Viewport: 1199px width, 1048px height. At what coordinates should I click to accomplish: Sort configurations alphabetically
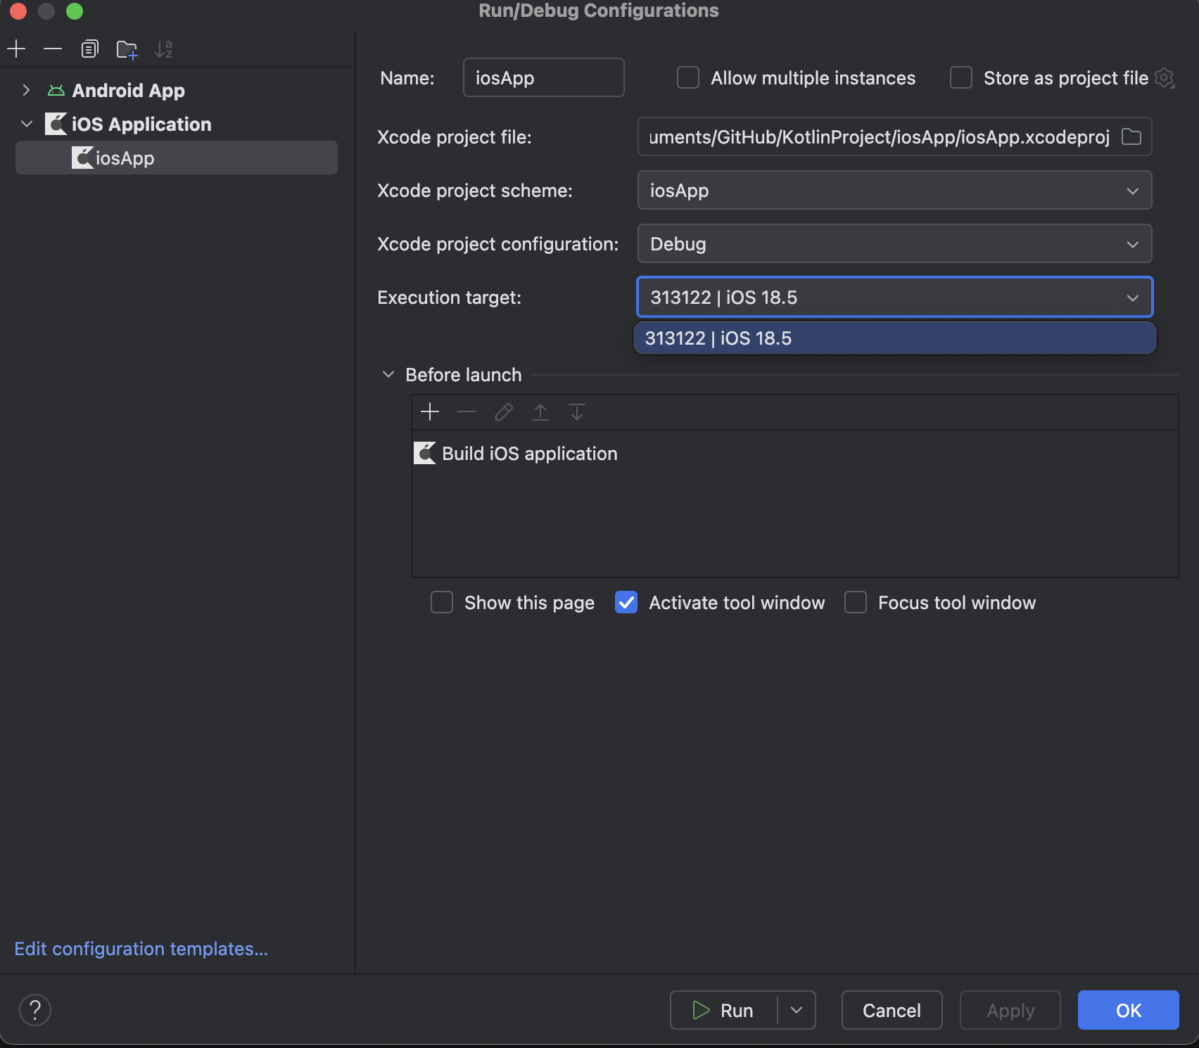point(163,49)
